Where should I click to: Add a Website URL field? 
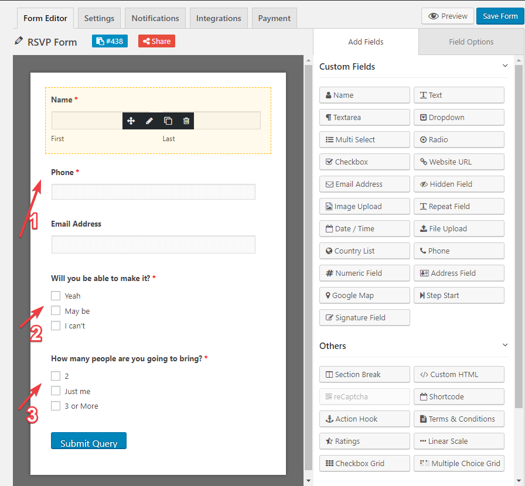pos(459,162)
